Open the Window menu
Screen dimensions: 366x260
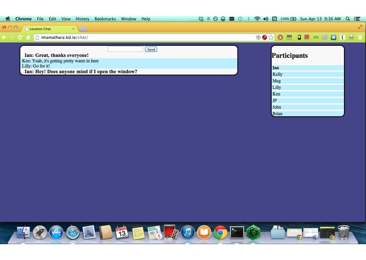point(128,19)
